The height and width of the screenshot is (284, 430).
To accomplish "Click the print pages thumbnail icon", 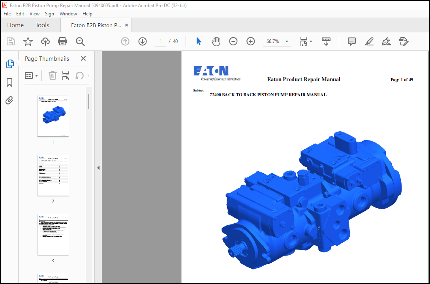I will pyautogui.click(x=66, y=75).
